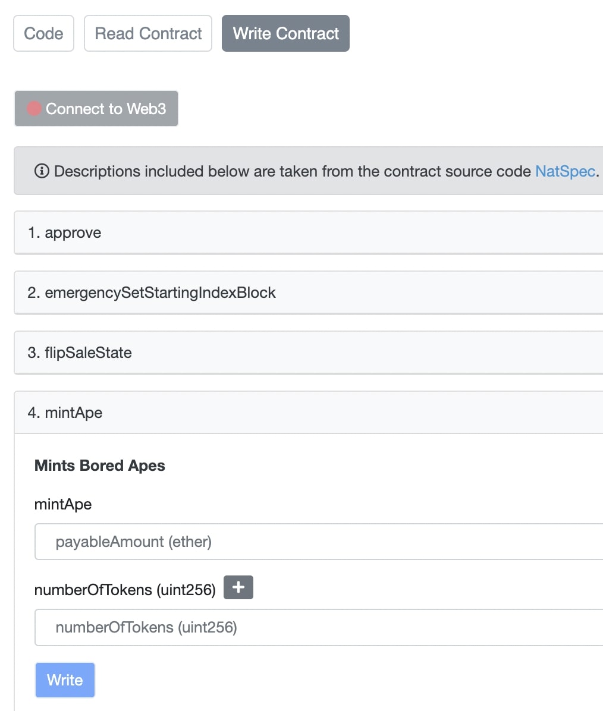Click the red Web3 connection status dot
Image resolution: width=603 pixels, height=711 pixels.
(34, 109)
